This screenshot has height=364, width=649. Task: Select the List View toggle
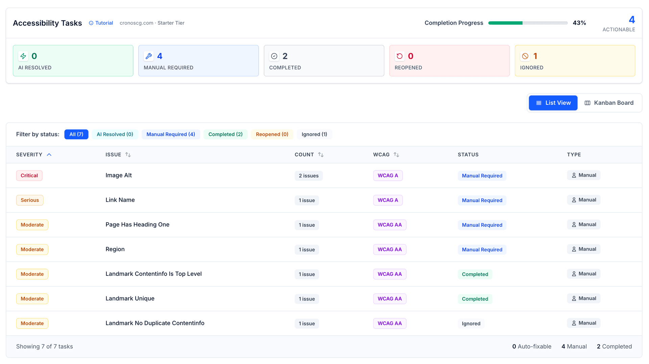553,103
